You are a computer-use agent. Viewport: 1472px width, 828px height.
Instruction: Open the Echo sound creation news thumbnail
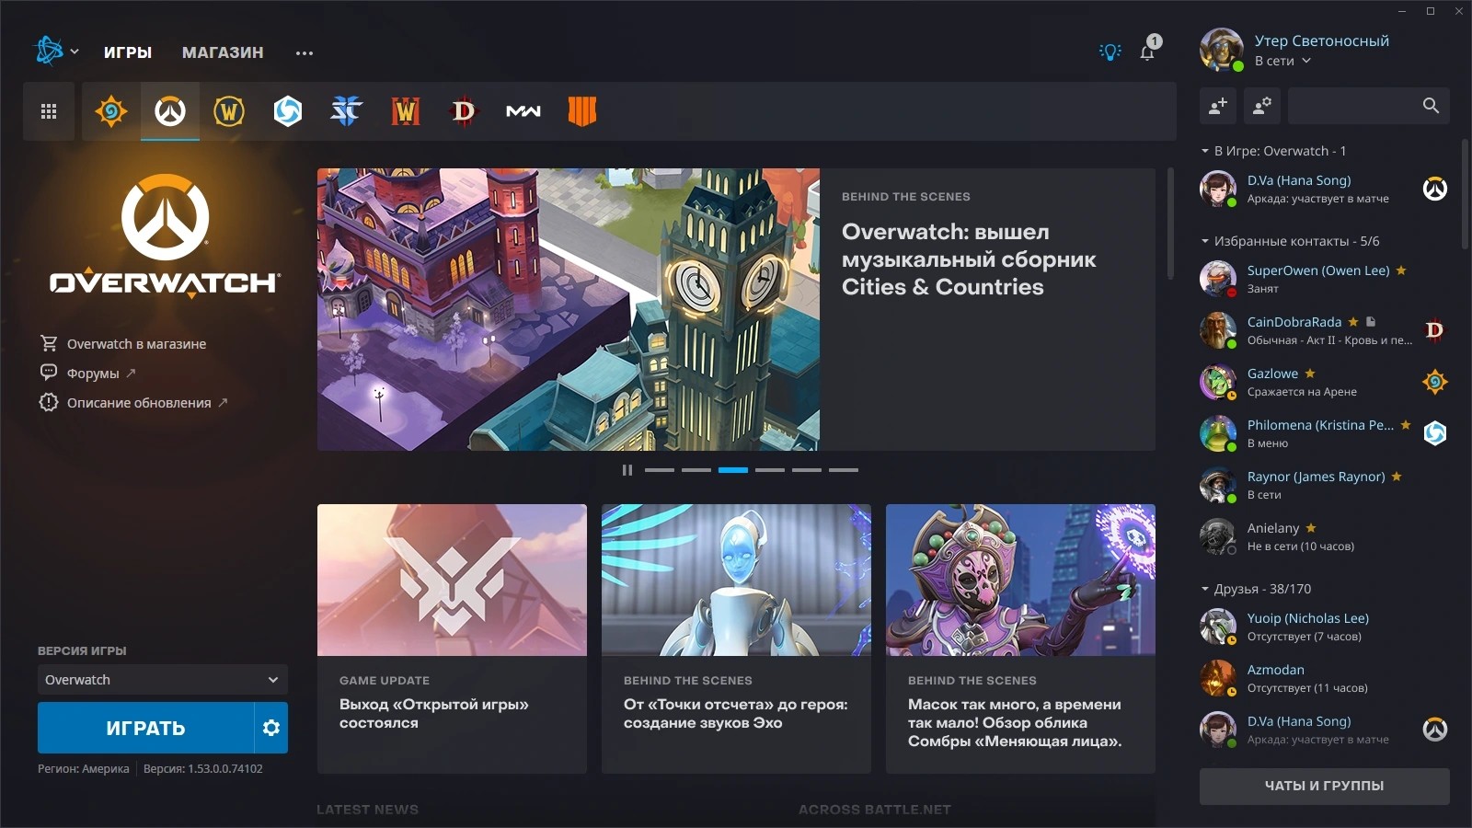(736, 580)
